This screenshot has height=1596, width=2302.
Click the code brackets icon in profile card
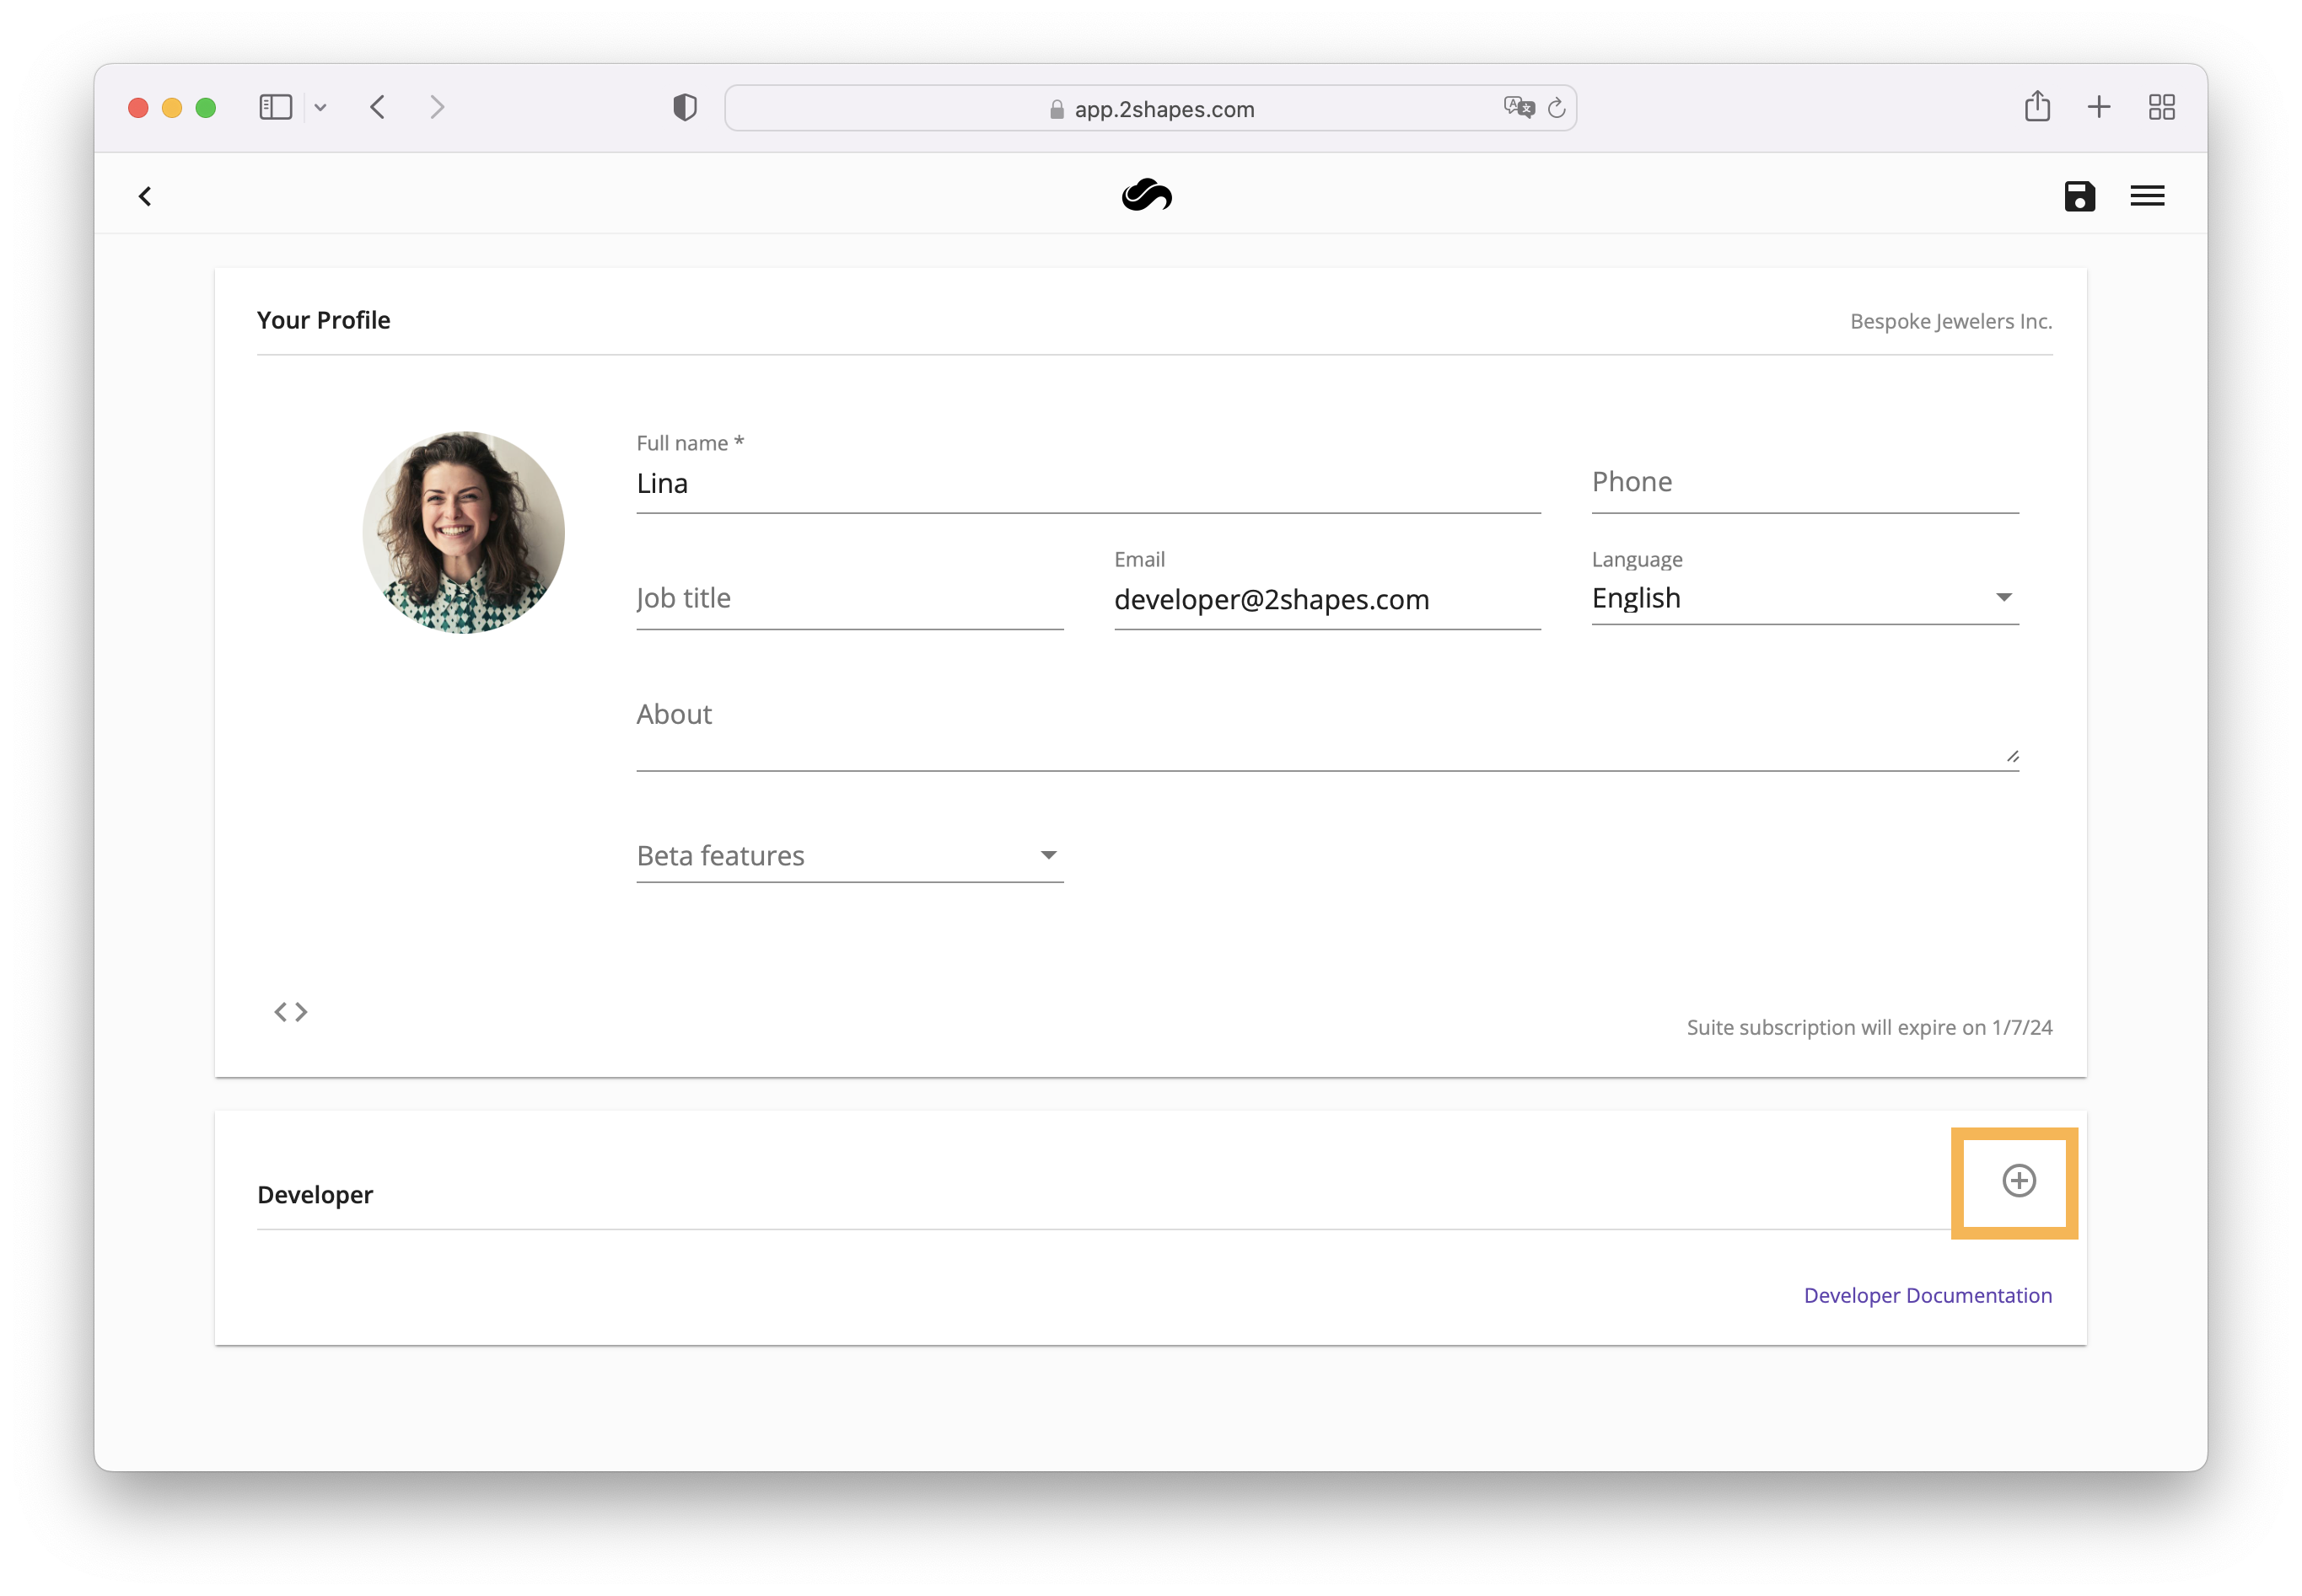291,1012
